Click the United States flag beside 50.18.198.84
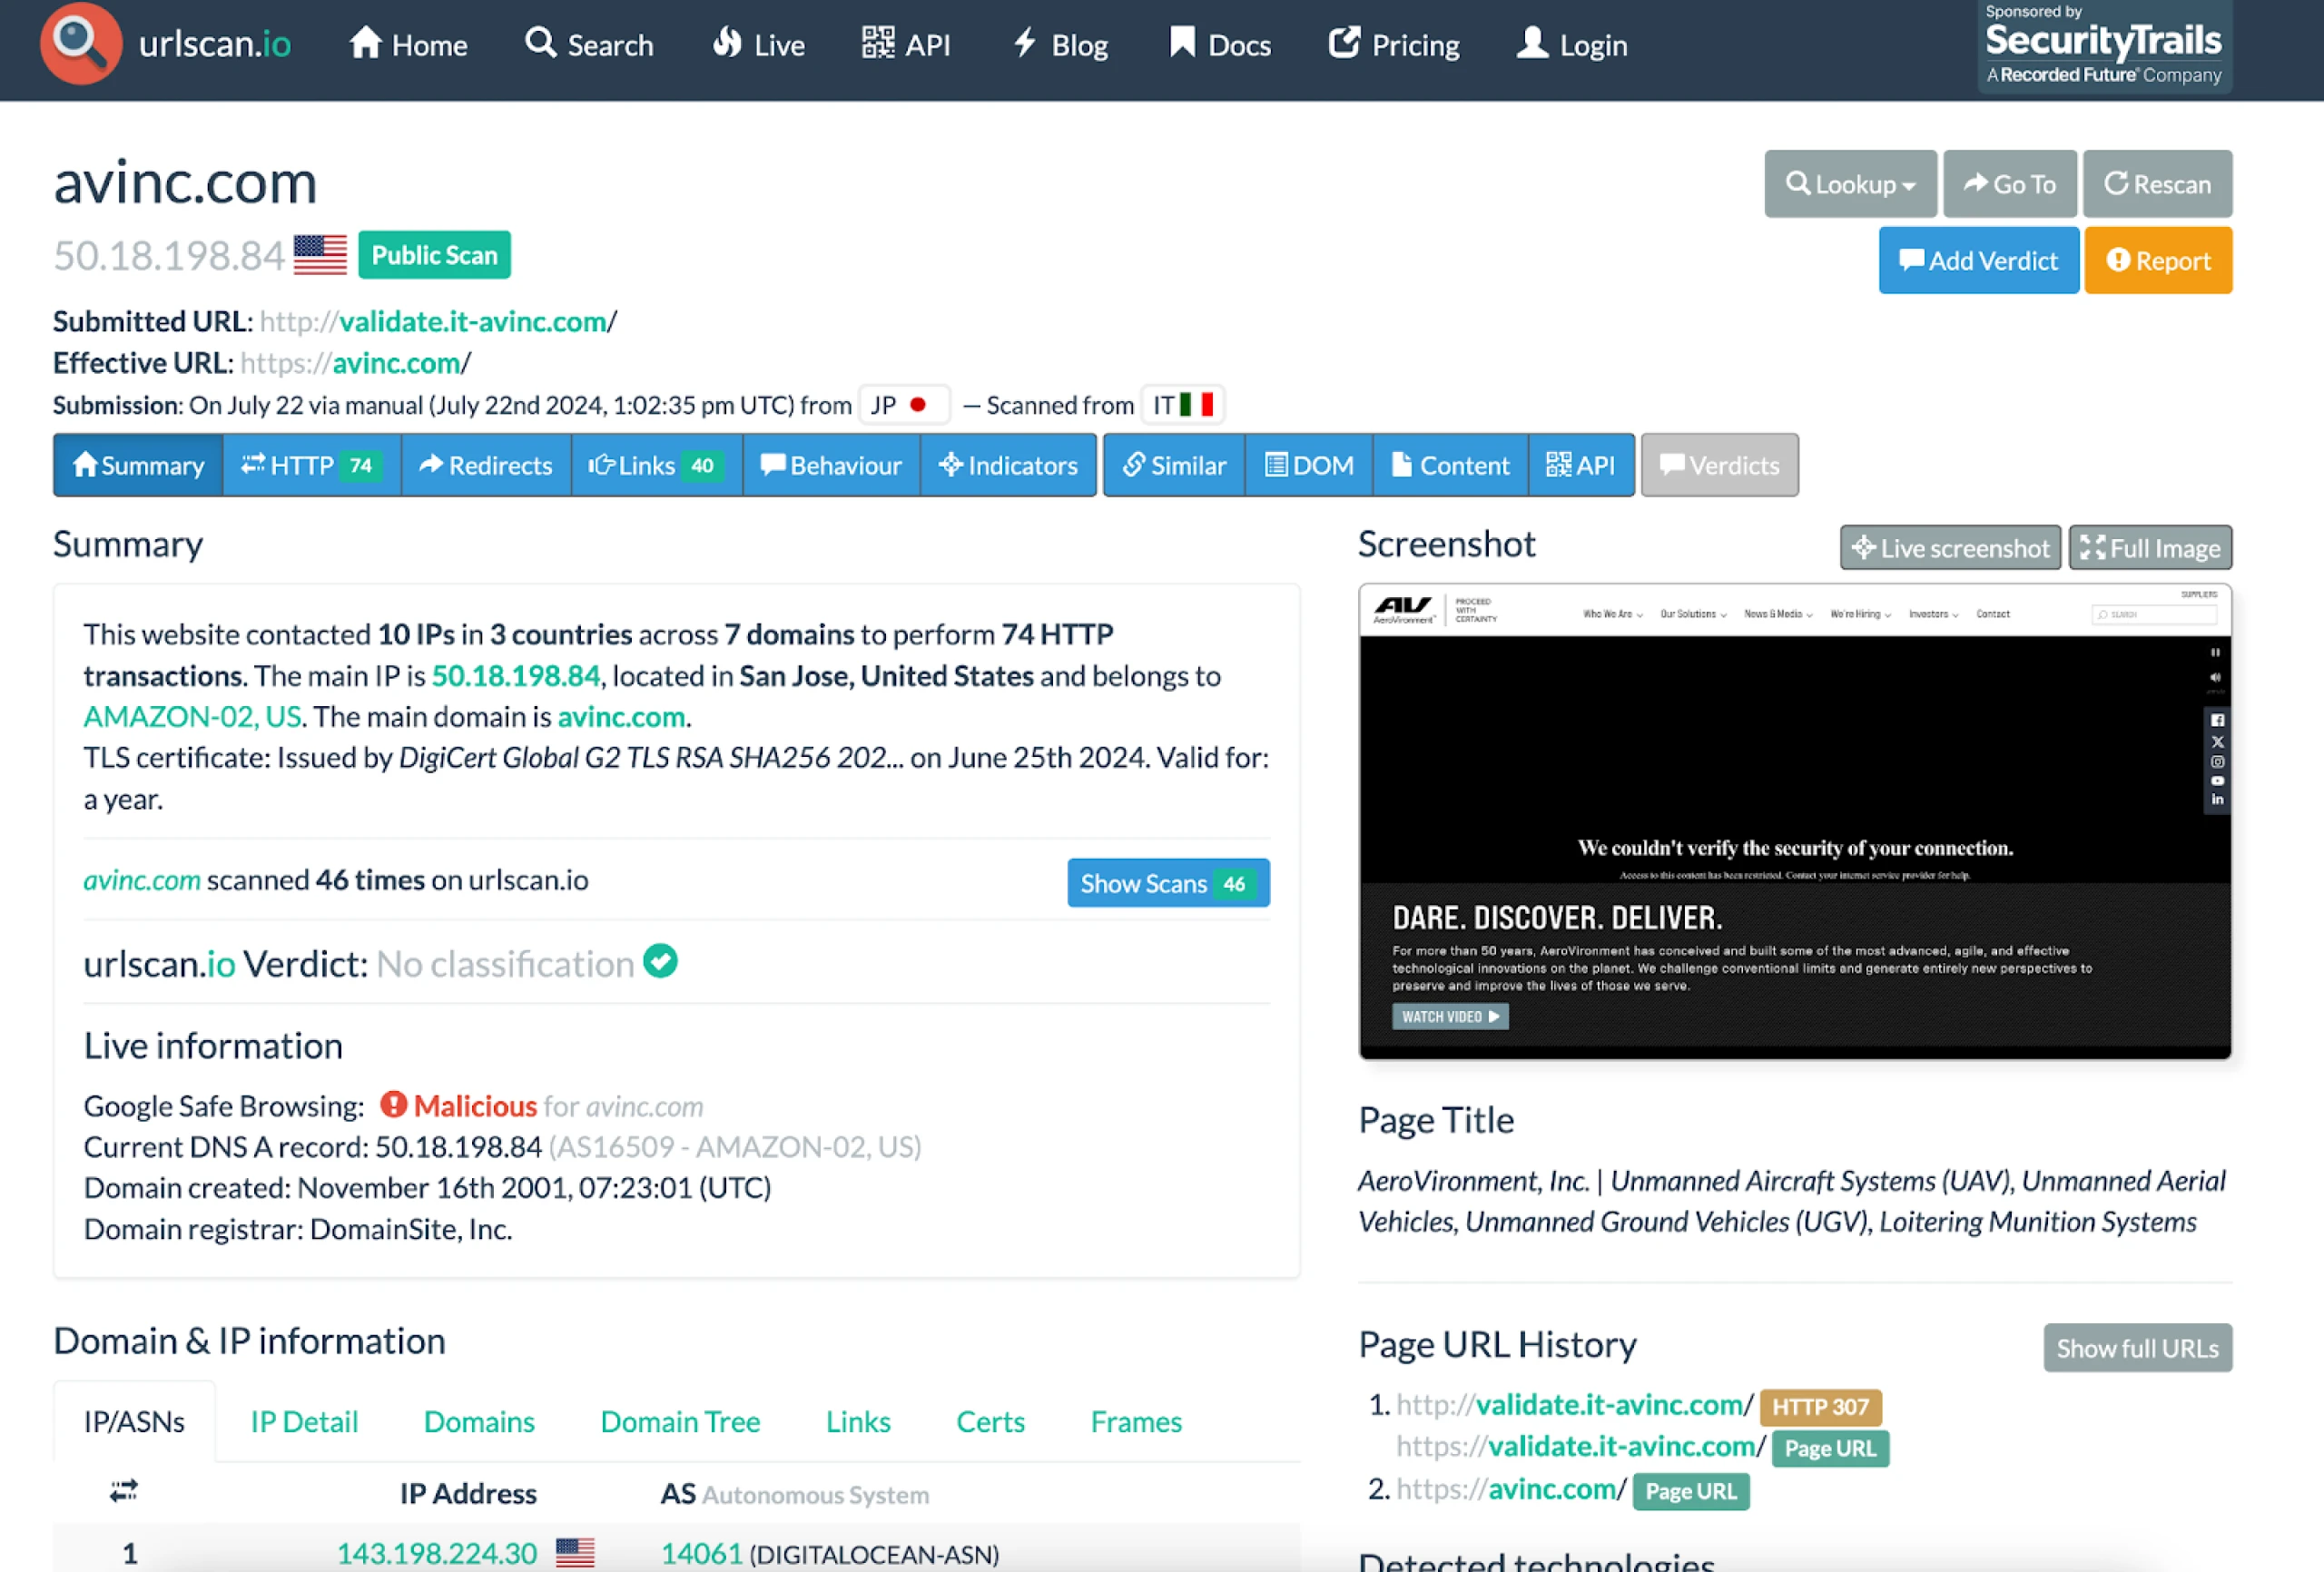 pyautogui.click(x=320, y=255)
